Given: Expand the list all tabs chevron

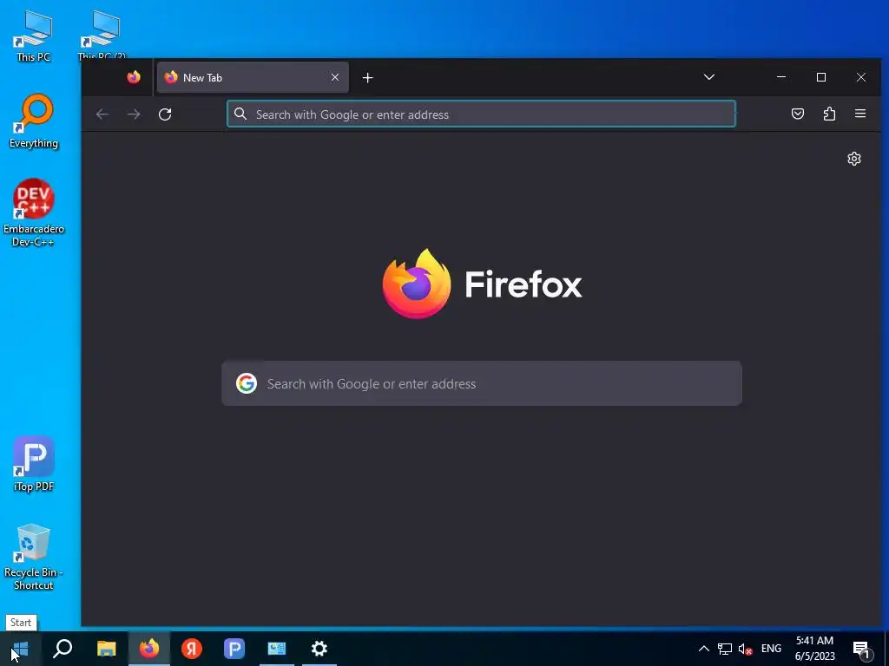Looking at the screenshot, I should pos(708,77).
